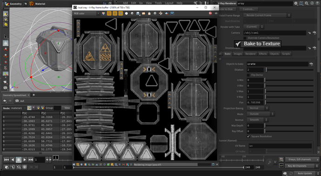The width and height of the screenshot is (321, 176).
Task: Open the Objects tab in V-Ray Renderer
Action: point(274,54)
